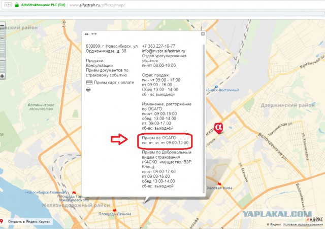Click the Золотая Нива metro icon
The height and width of the screenshot is (229, 325).
pyautogui.click(x=219, y=184)
